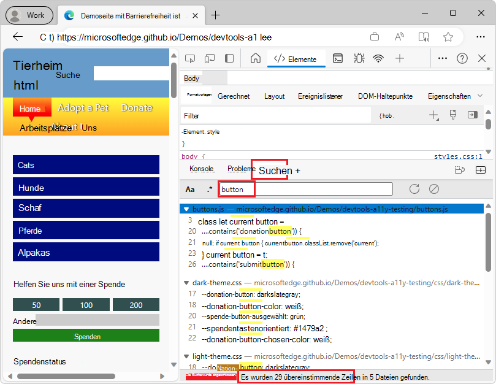
Task: Click the Read aloud icon
Action: pyautogui.click(x=399, y=37)
